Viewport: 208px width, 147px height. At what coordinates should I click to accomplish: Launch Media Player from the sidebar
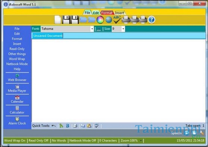(x=17, y=89)
